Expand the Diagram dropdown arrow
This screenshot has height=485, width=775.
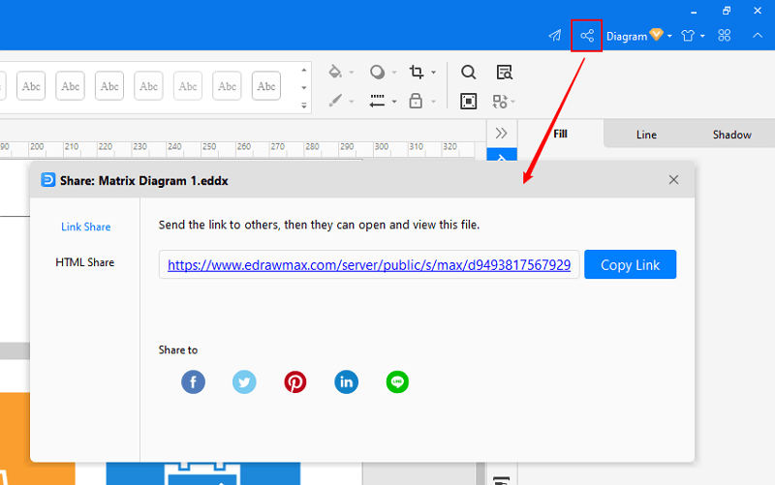coord(669,36)
